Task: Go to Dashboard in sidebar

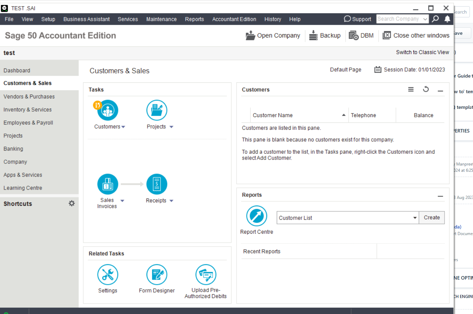Action: pos(39,70)
